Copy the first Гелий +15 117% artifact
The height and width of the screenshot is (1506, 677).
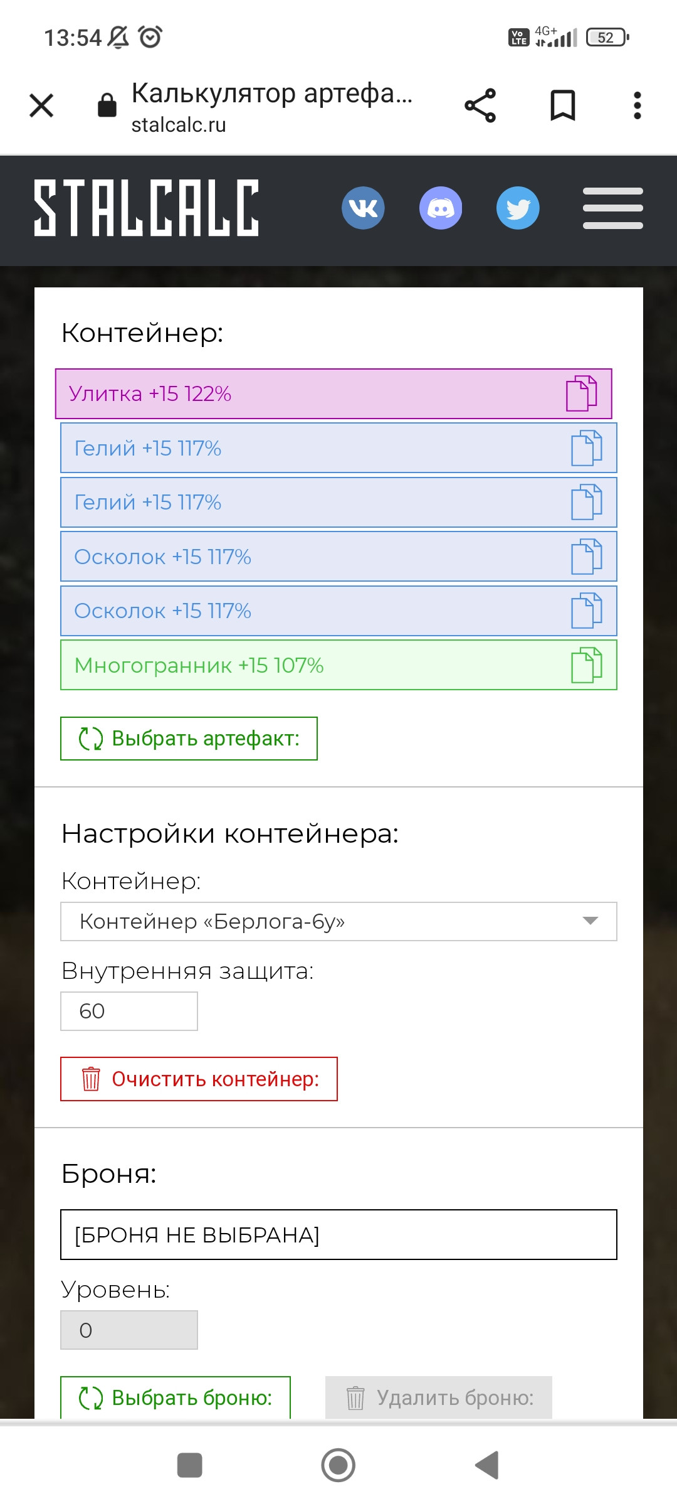point(586,448)
